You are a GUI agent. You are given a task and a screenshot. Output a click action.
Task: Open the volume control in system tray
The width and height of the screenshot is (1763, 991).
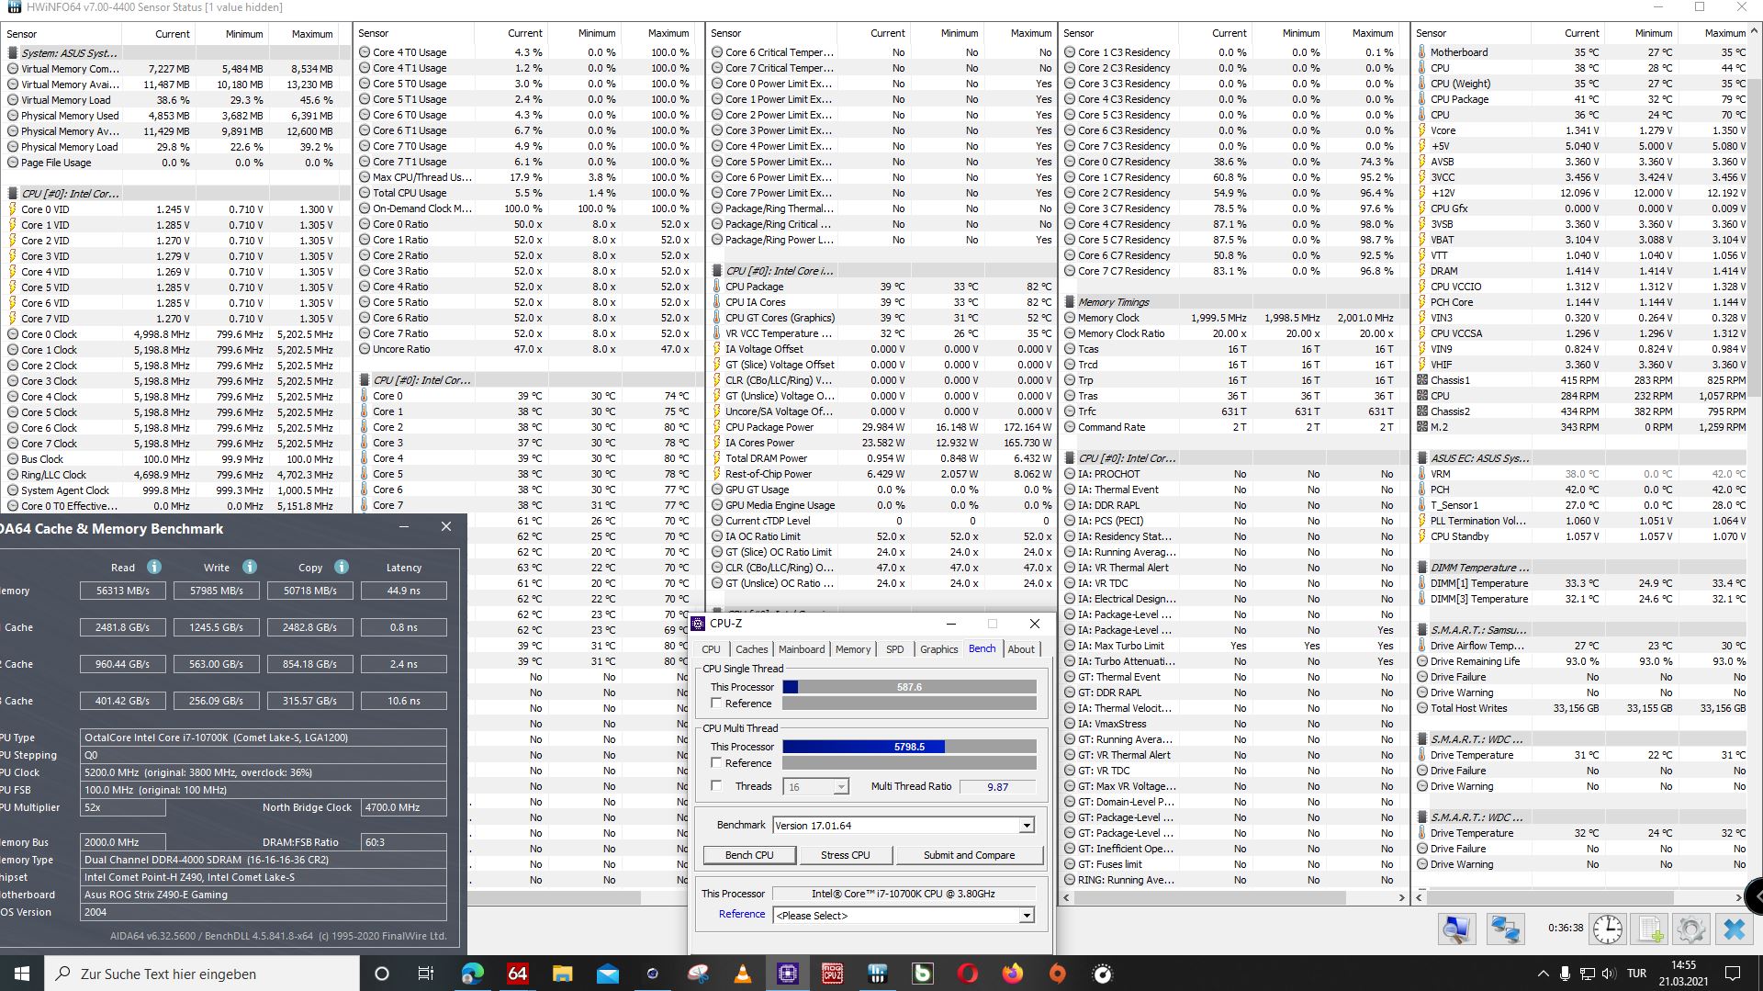1608,974
